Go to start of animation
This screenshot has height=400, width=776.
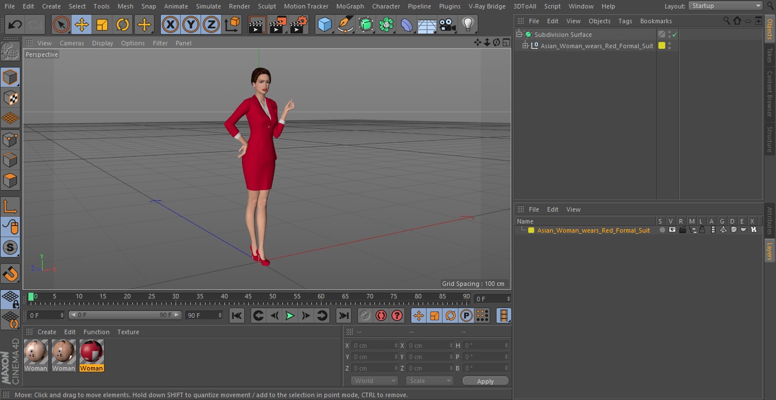237,315
